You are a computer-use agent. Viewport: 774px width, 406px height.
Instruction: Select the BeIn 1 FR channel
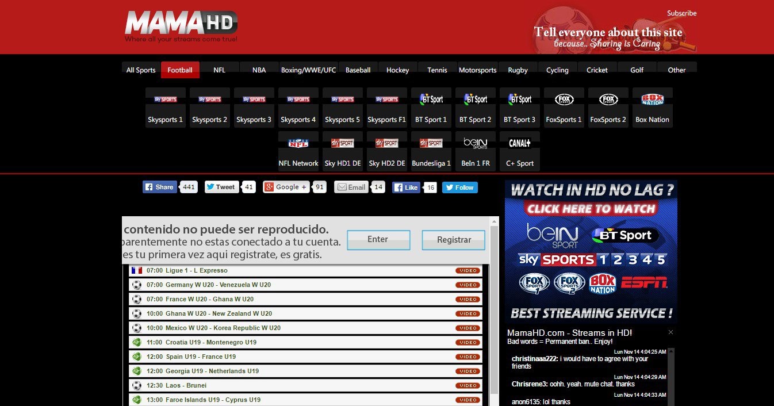coord(475,151)
